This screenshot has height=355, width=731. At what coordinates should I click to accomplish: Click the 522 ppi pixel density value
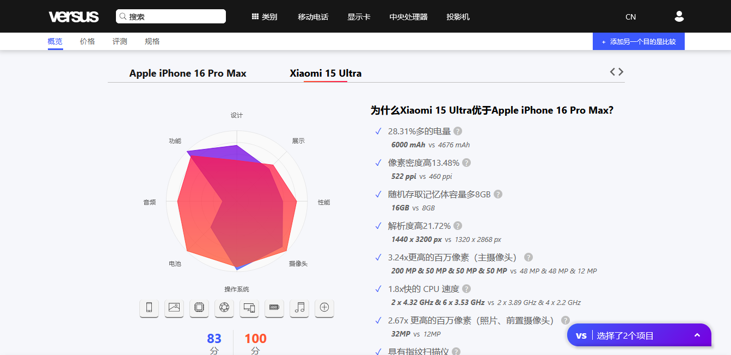coord(404,177)
